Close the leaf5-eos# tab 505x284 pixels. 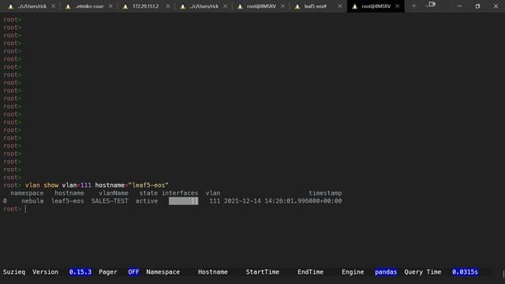point(340,6)
